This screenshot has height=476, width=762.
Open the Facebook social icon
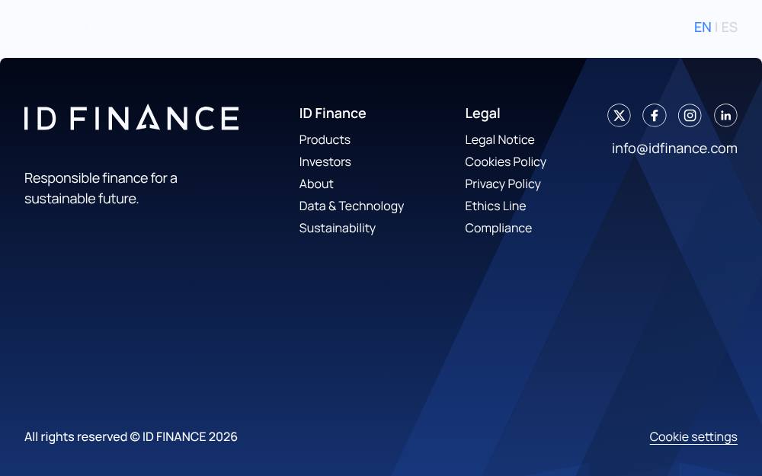click(x=654, y=116)
